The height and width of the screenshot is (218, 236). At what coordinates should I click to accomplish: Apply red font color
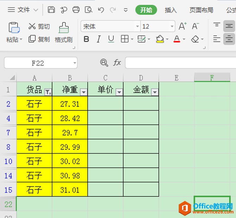177,39
